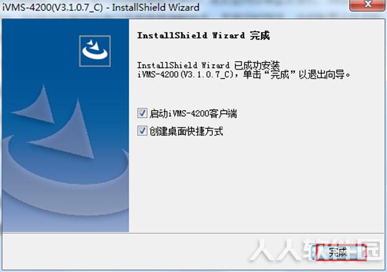This screenshot has width=387, height=272.
Task: Click the separator line above the footer
Action: coord(193,233)
